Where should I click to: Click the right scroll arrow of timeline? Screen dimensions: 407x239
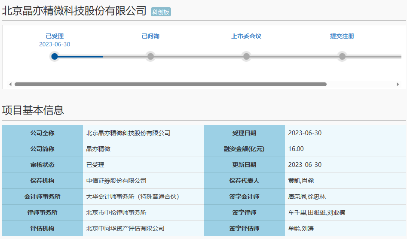[398, 84]
